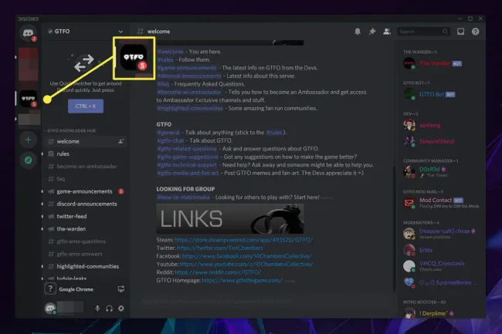Click your user avatar in bottom panel
The image size is (502, 334).
50,308
